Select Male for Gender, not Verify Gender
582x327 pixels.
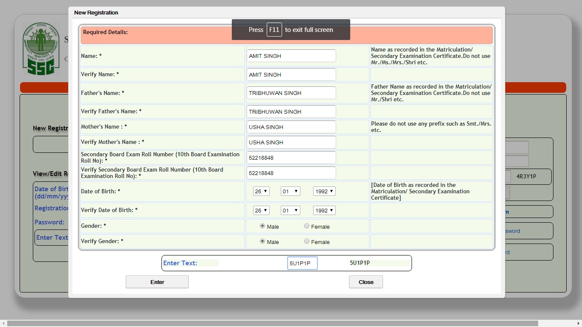point(262,226)
